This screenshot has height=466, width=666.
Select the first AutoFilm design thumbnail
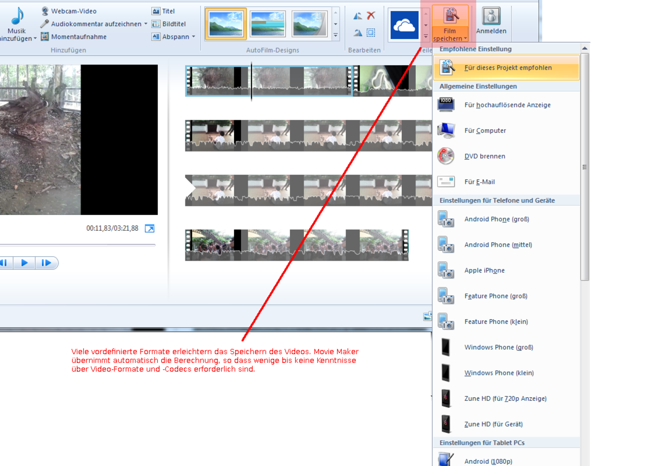tap(225, 24)
